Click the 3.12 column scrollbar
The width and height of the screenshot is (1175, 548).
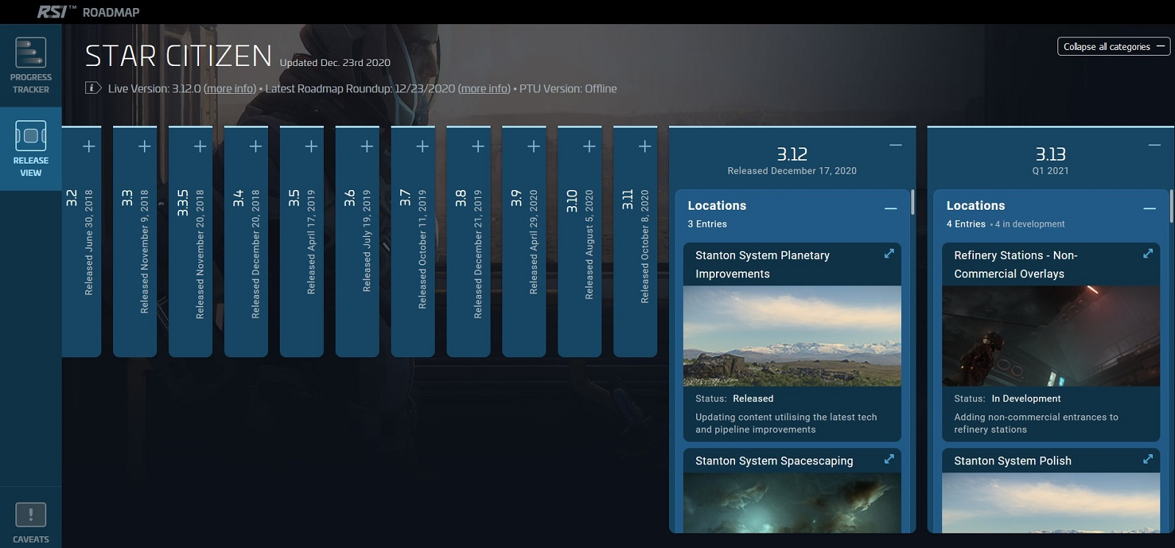(x=913, y=202)
